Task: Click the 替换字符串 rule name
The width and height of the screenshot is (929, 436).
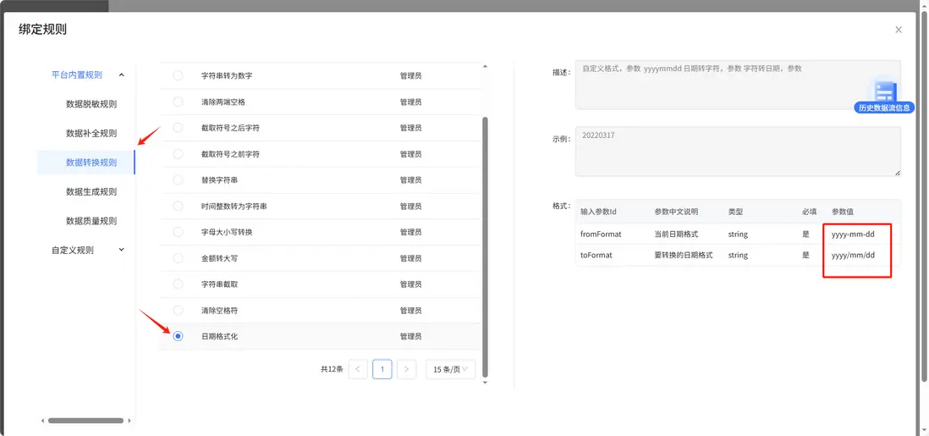Action: click(220, 179)
